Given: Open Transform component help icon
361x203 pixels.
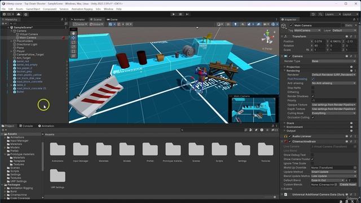Looking at the screenshot, I should tap(347, 37).
